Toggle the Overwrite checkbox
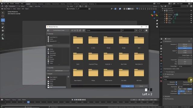This screenshot has height=108, width=193. coord(176,82)
